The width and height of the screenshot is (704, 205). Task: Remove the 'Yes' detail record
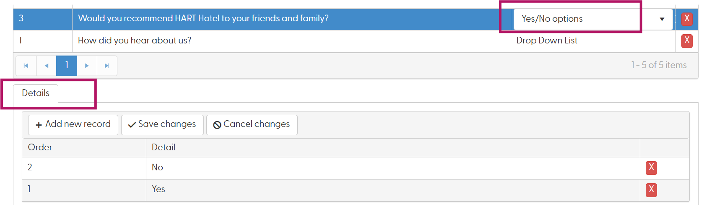[x=651, y=190]
